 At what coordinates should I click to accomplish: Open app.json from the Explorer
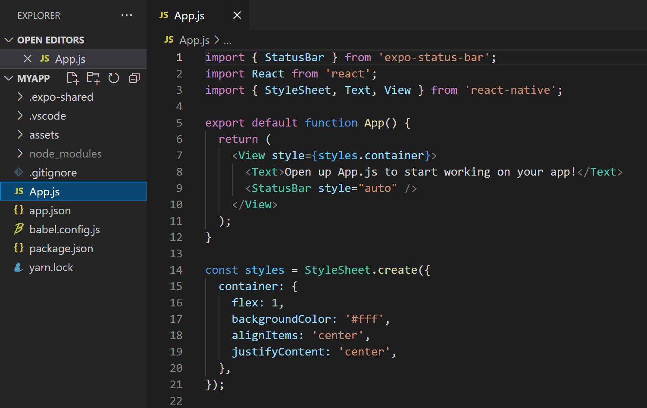(x=50, y=210)
